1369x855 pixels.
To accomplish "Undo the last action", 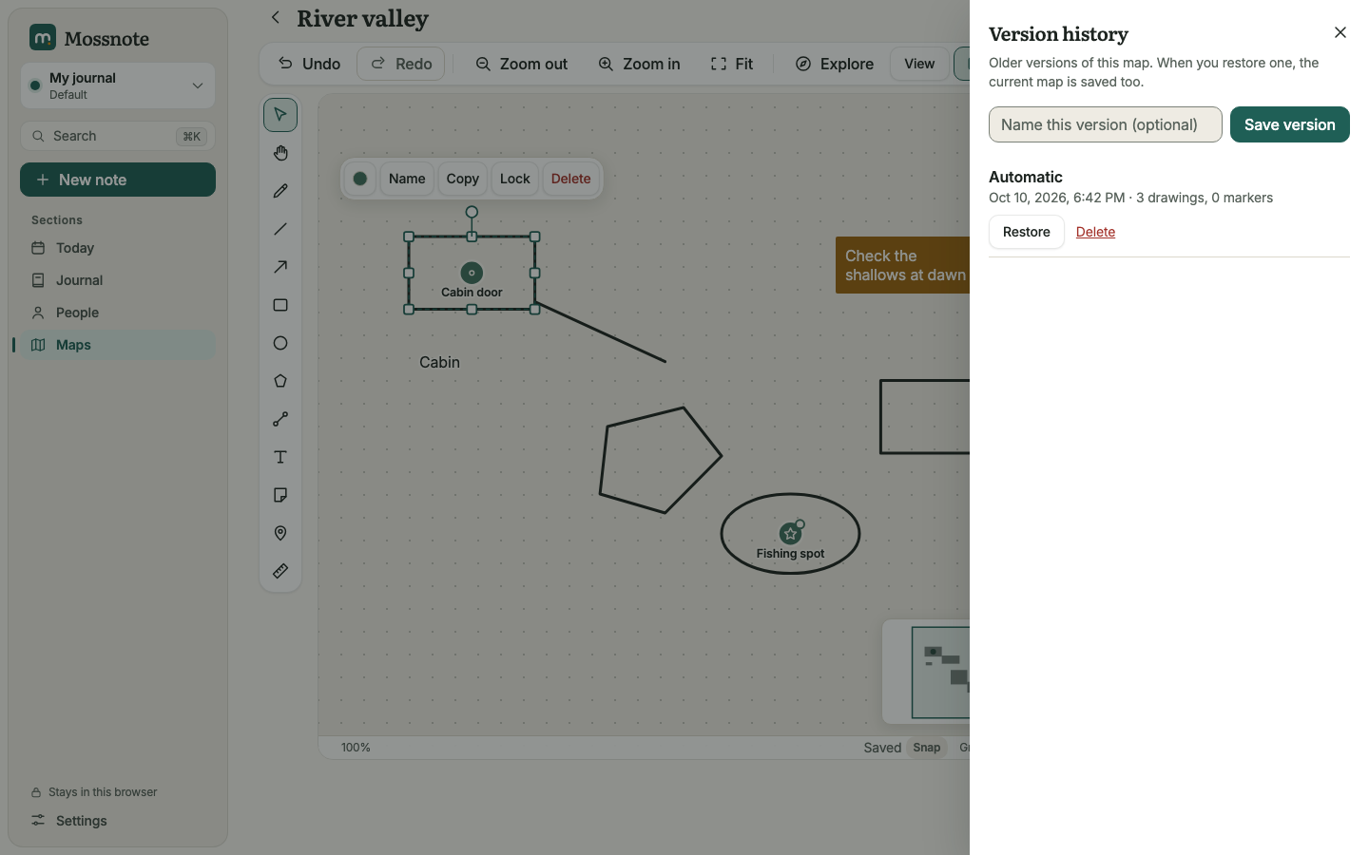I will click(309, 64).
